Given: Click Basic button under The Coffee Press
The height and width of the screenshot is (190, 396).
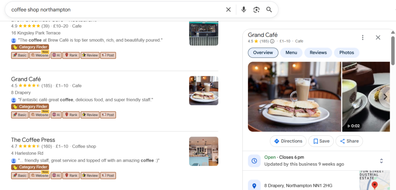Looking at the screenshot, I should (20, 175).
